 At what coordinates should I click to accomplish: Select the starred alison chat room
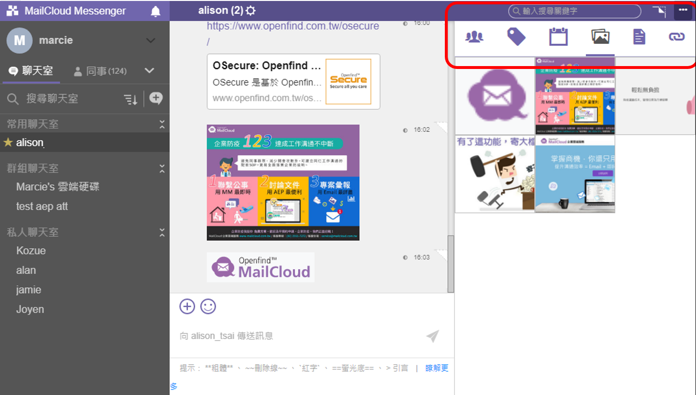[85, 143]
